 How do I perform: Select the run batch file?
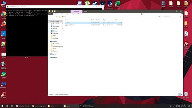pos(93,23)
